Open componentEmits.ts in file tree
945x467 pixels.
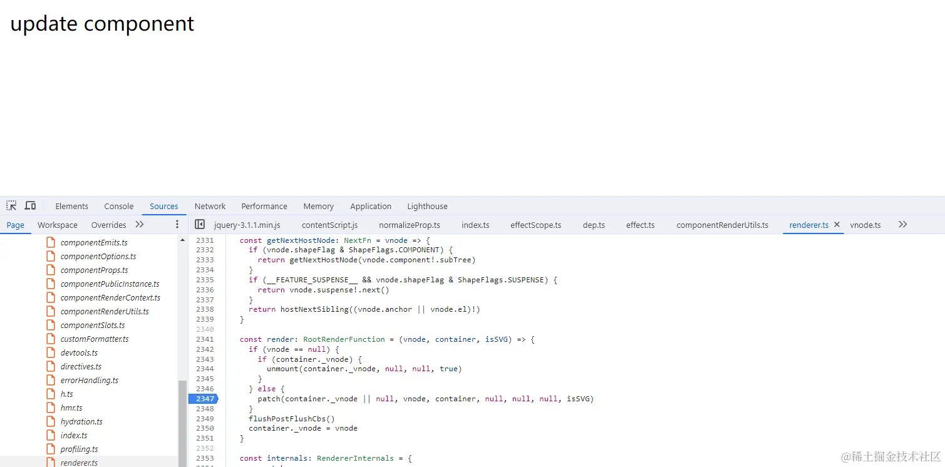pyautogui.click(x=94, y=242)
